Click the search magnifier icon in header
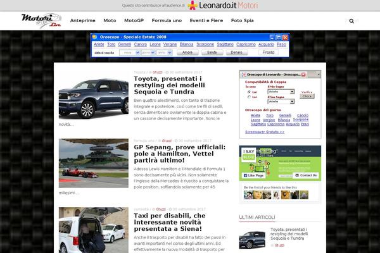Viewport: 380px width, 253px height. click(x=351, y=21)
